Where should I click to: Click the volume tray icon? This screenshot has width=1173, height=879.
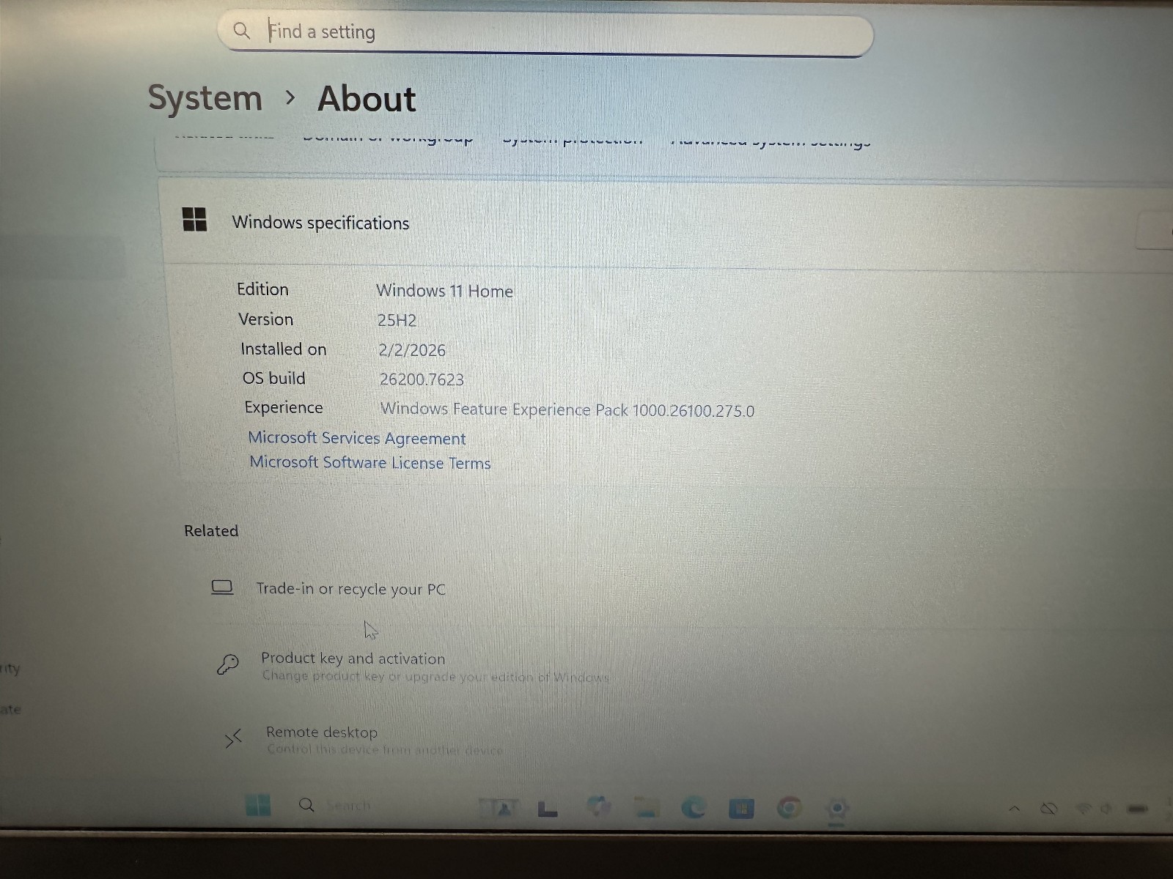[x=1106, y=809]
